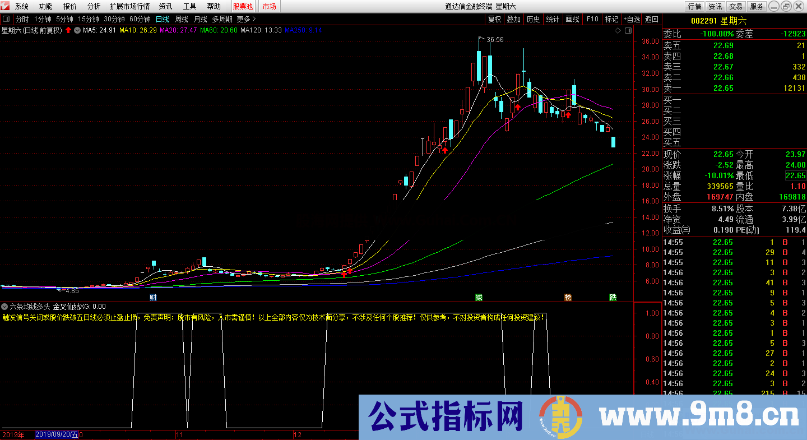This screenshot has height=440, width=807.
Task: Open the 画线 drawing tool
Action: [572, 18]
